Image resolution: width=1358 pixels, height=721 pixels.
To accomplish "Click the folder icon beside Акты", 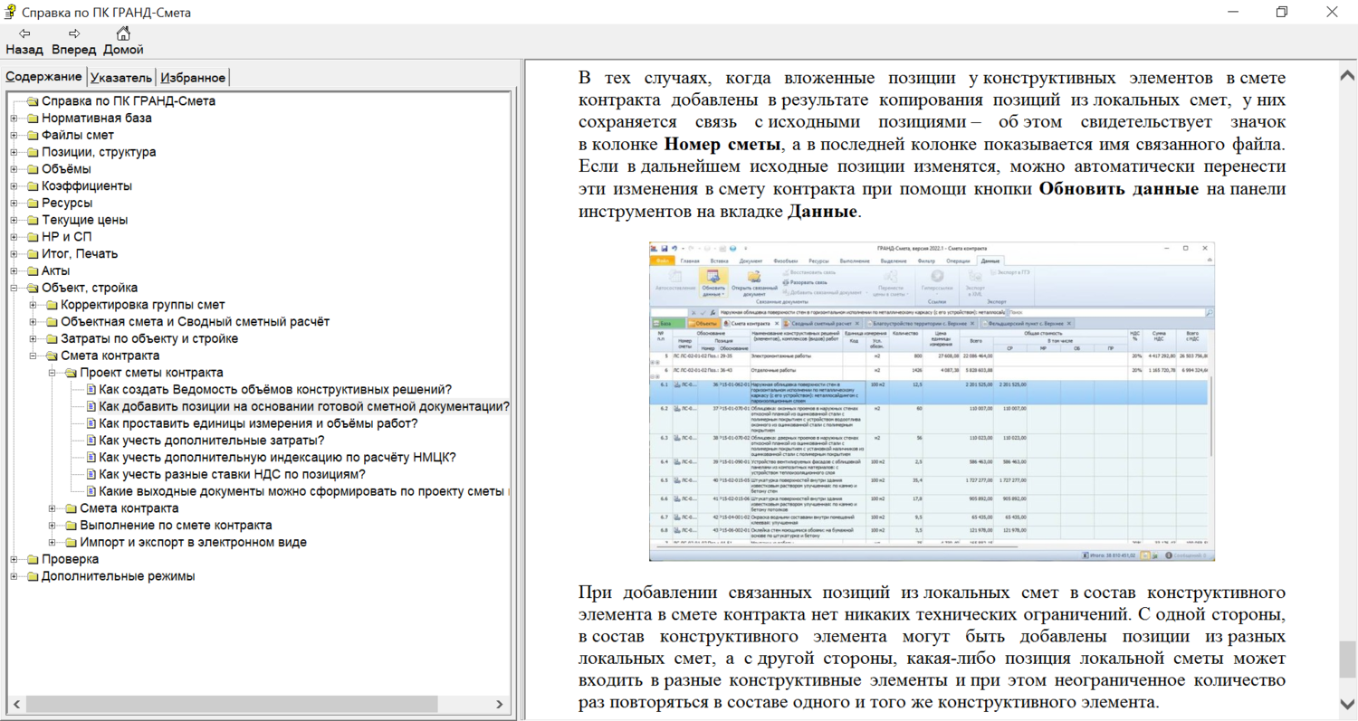I will tap(33, 271).
